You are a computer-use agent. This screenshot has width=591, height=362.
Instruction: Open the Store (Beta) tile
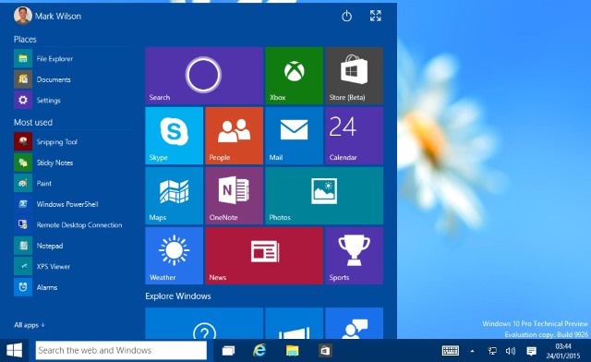(354, 76)
